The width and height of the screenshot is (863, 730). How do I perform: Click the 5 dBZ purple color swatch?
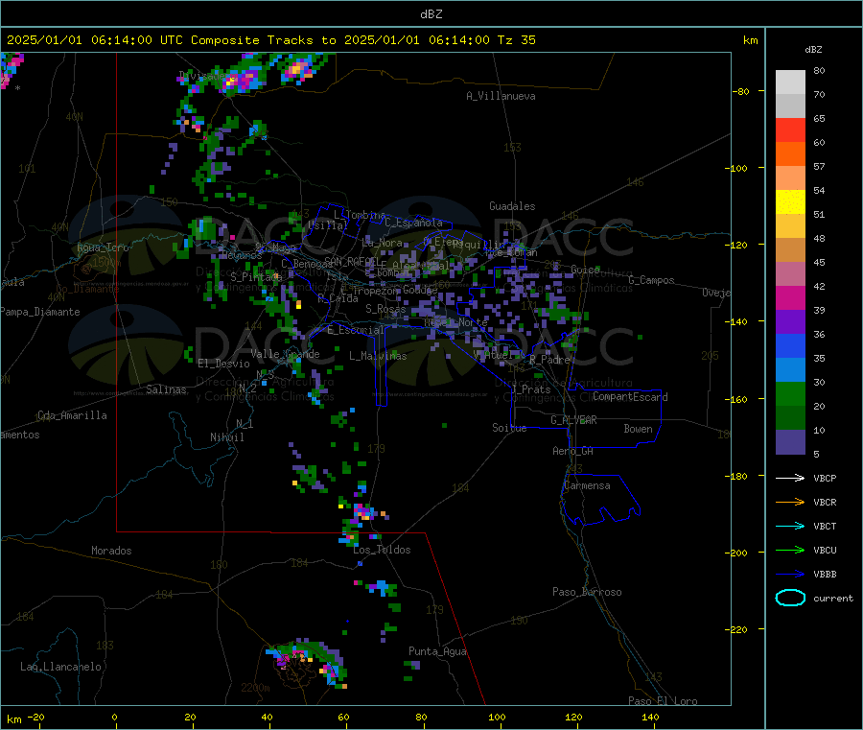(790, 441)
